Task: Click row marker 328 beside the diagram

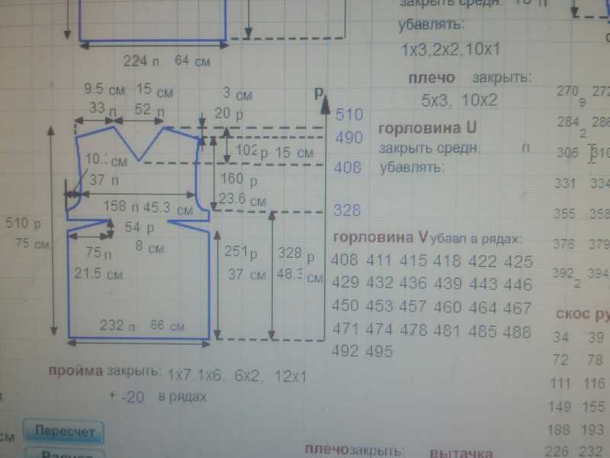Action: click(x=348, y=210)
